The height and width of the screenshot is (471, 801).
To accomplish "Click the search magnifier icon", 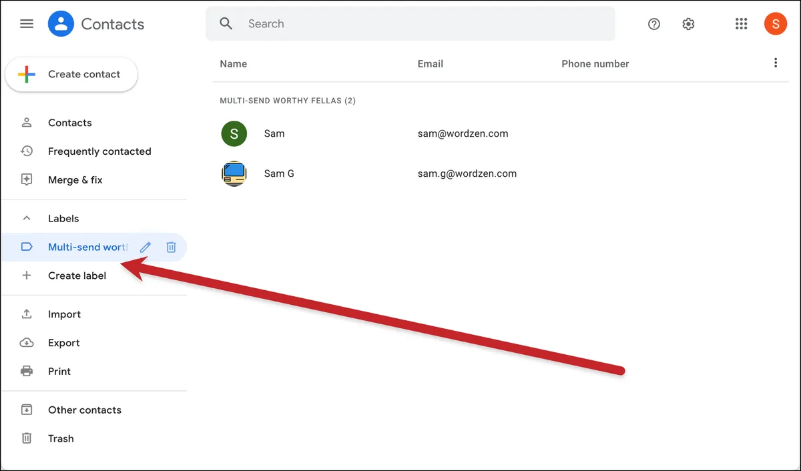I will click(x=226, y=24).
